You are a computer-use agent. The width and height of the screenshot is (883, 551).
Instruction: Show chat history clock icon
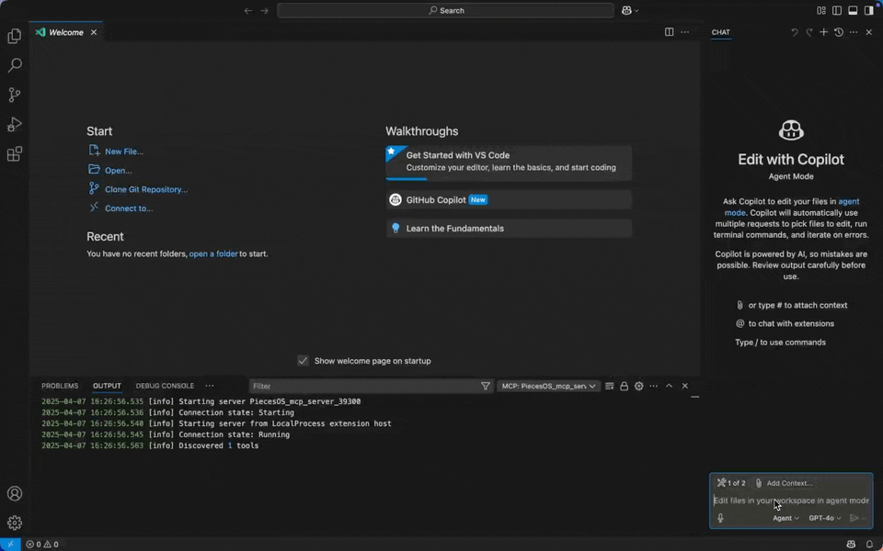tap(839, 32)
